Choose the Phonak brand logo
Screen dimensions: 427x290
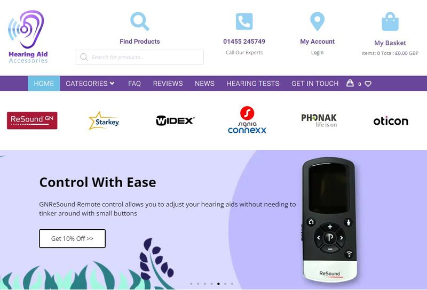pos(319,120)
